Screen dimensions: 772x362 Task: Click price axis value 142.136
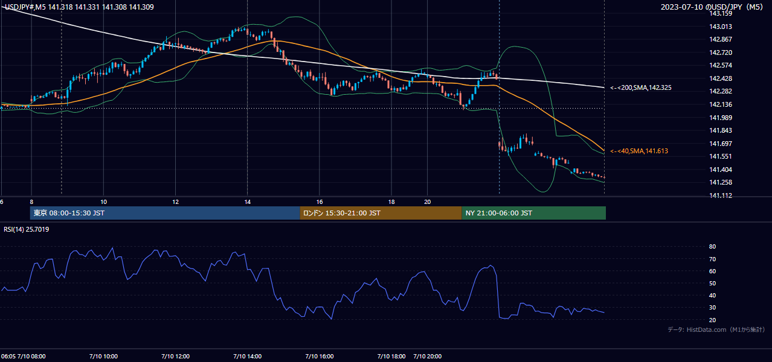[x=720, y=104]
